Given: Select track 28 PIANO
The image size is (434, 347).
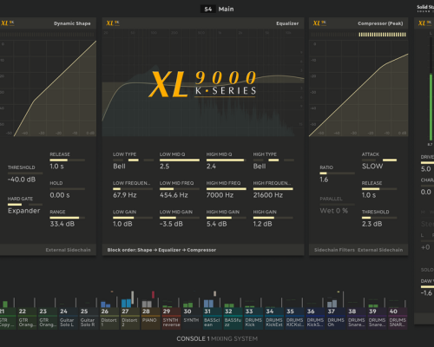Looking at the screenshot, I should pyautogui.click(x=150, y=318).
